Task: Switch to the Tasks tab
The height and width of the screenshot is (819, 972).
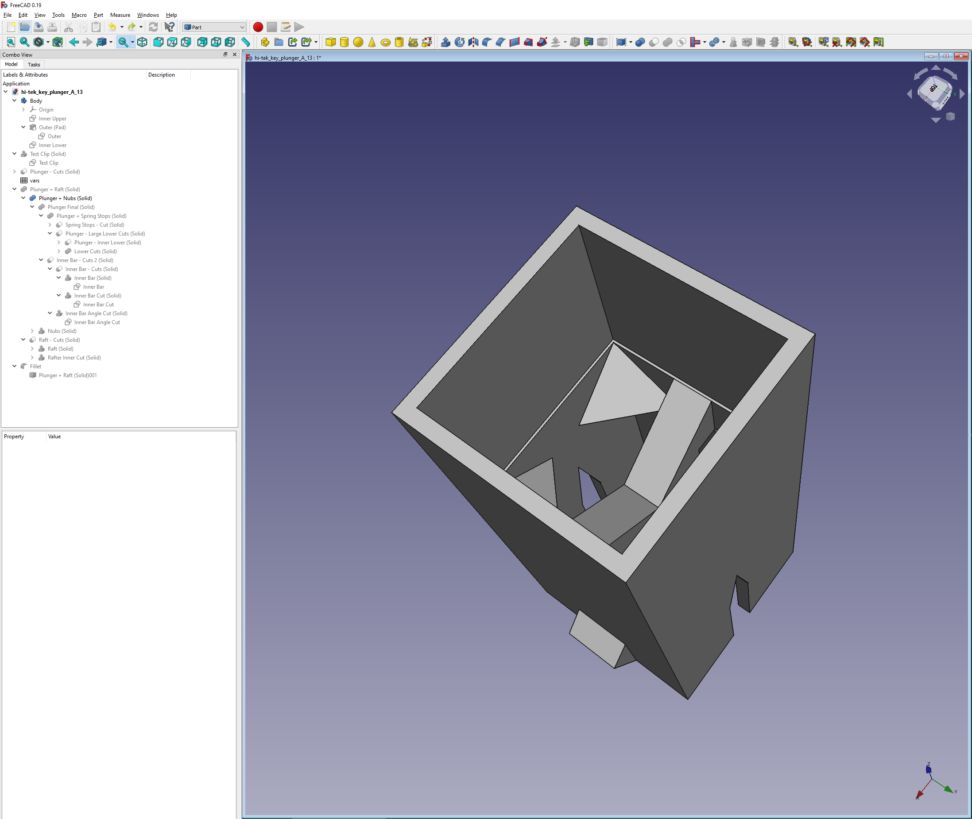Action: click(34, 65)
